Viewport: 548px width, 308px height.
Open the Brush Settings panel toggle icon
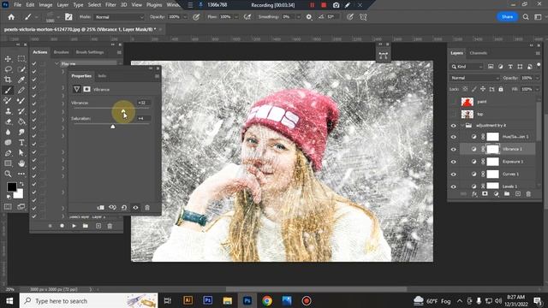click(68, 17)
